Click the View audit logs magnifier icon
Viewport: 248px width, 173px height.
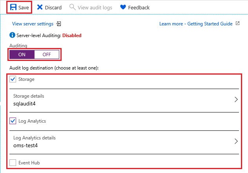pos(72,7)
